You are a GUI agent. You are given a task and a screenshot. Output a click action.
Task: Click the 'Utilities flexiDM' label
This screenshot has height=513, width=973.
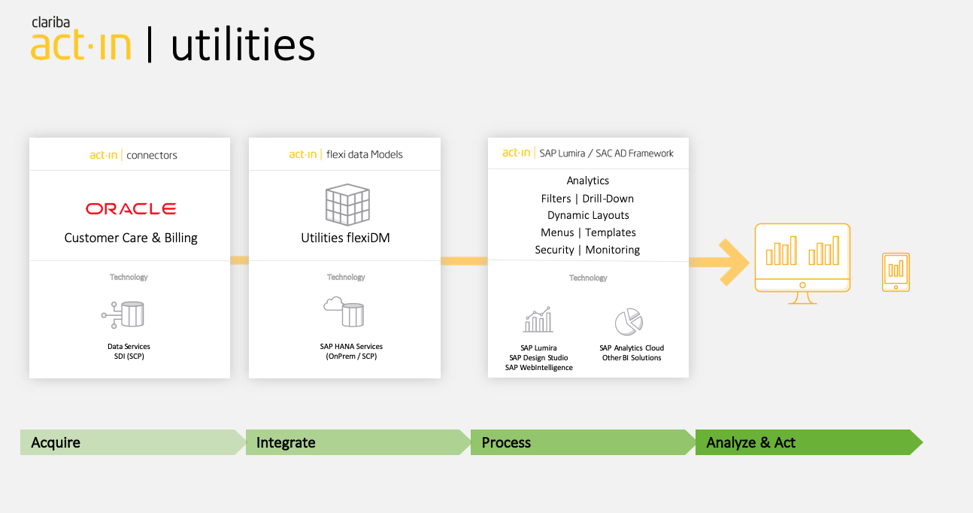[x=346, y=238]
